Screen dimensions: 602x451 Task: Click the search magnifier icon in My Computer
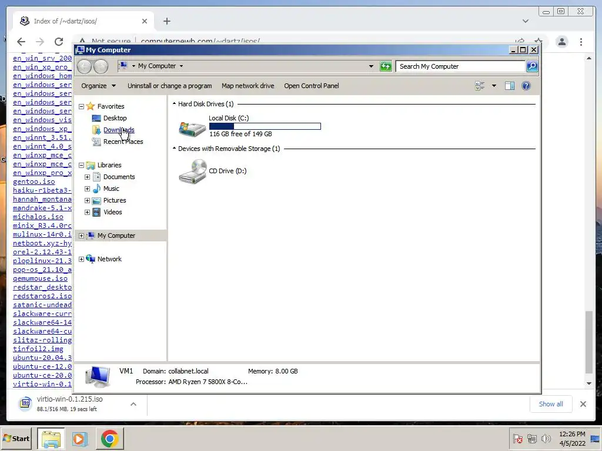coord(532,66)
